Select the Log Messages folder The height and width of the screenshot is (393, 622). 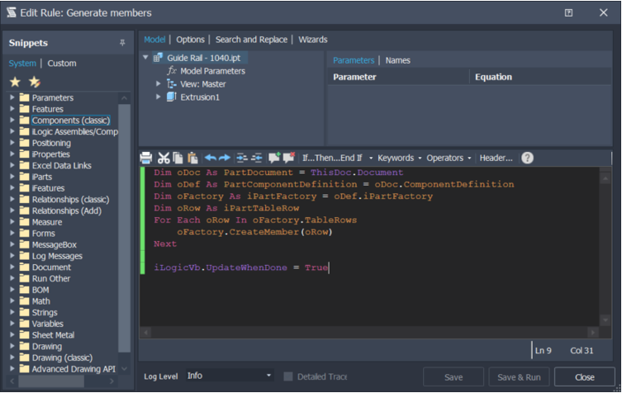57,256
